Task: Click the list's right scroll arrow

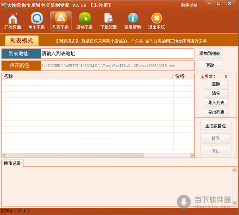Action: [192, 155]
